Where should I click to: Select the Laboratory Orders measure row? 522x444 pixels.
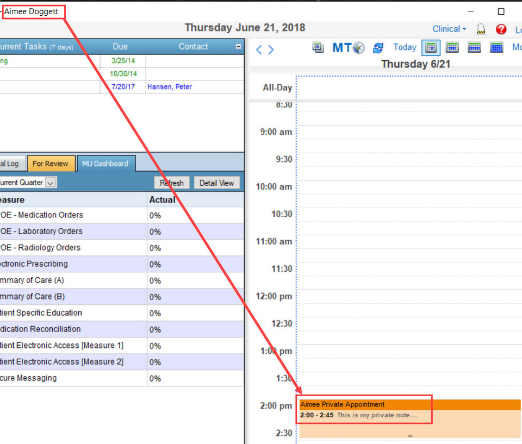[122, 232]
